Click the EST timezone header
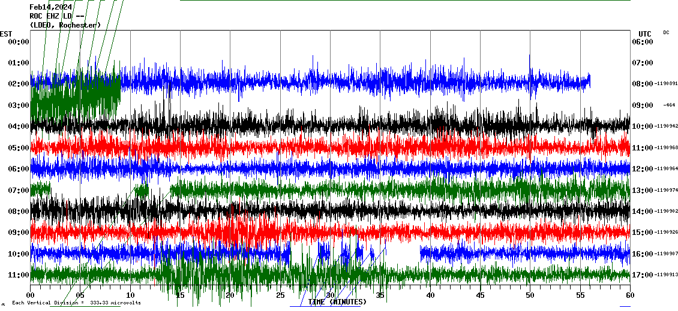Screen dimensions: 678x311 (x=6, y=34)
